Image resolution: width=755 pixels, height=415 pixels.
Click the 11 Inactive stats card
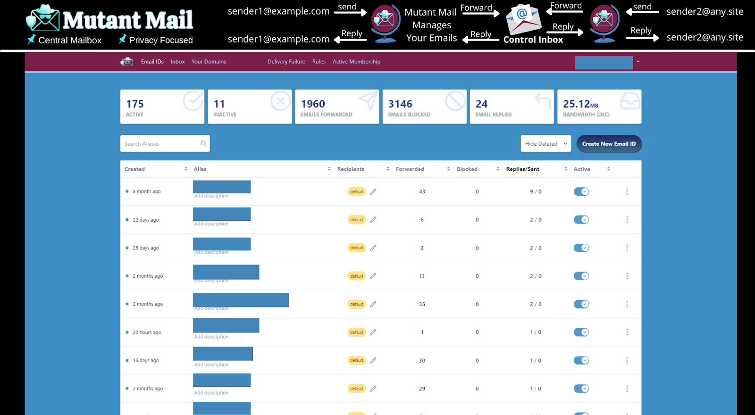[x=250, y=107]
